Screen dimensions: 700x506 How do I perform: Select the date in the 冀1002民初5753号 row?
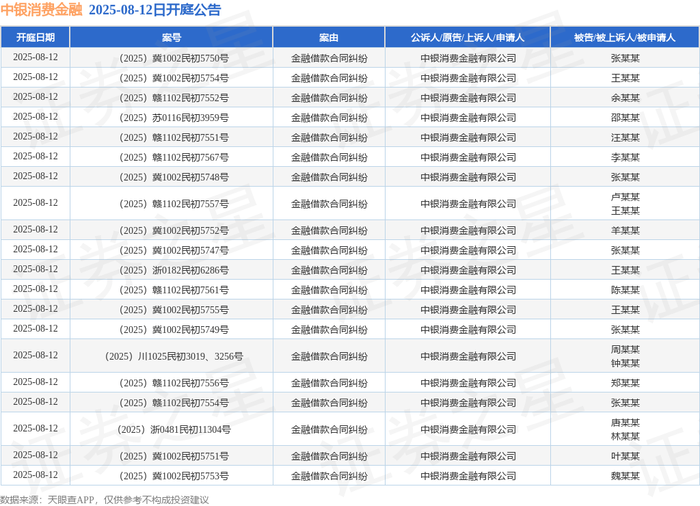36,475
